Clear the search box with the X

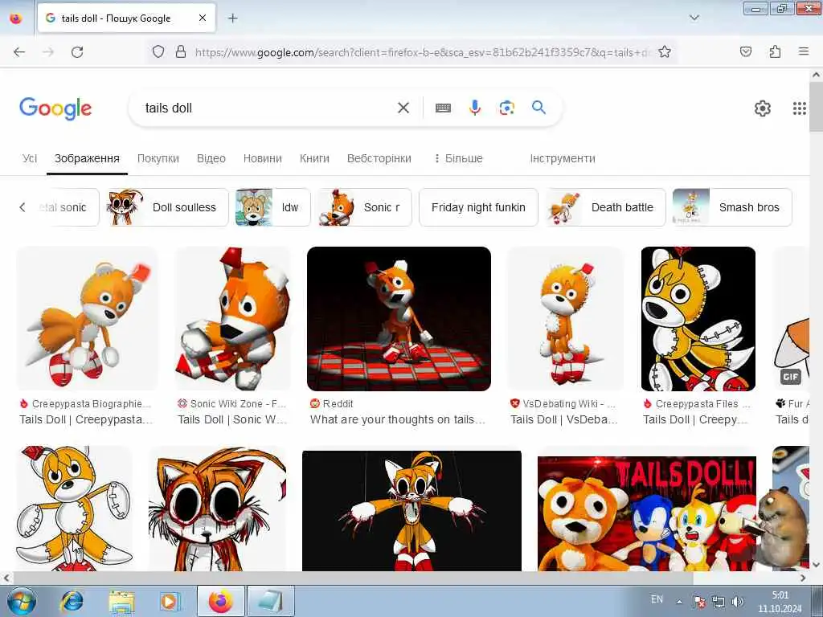click(403, 108)
